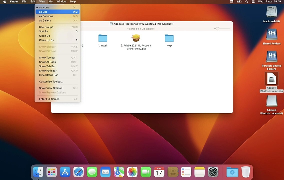Open the Apple menu
The width and height of the screenshot is (284, 180).
pos(4,2)
